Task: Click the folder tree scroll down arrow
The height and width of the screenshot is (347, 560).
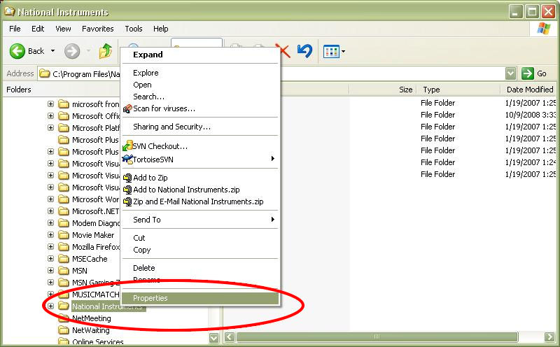Action: (214, 338)
